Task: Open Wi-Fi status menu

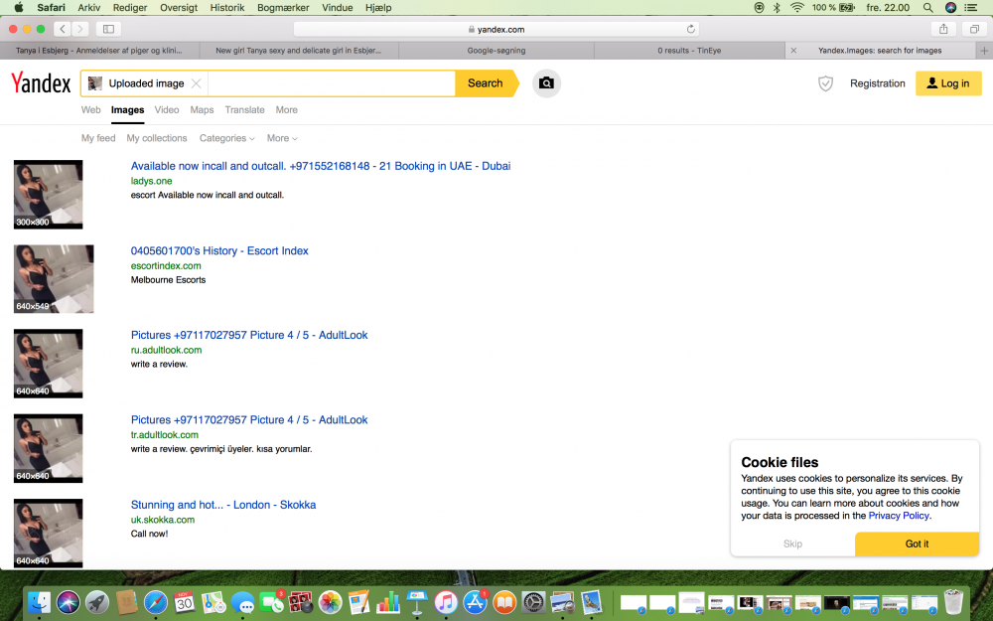Action: tap(797, 8)
